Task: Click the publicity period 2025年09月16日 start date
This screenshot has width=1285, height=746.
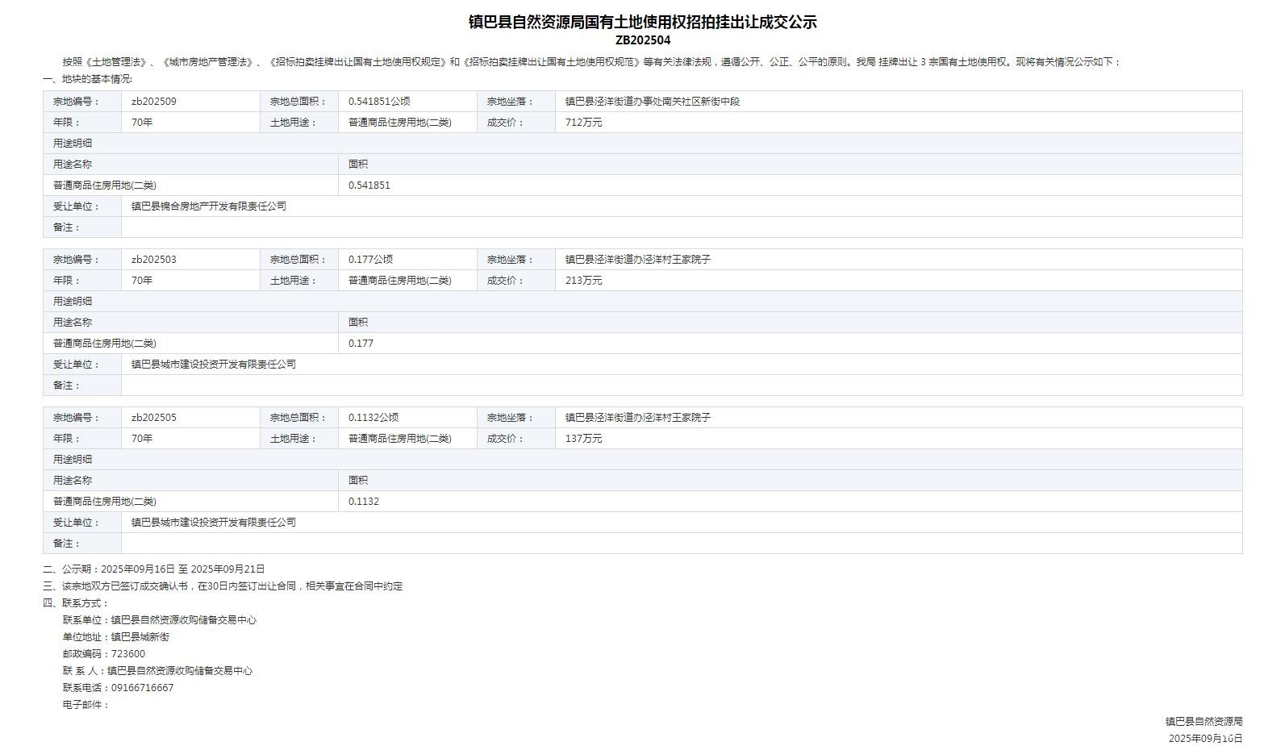Action: coord(137,569)
